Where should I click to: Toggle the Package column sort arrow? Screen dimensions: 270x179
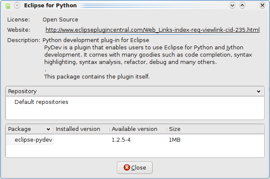48,129
